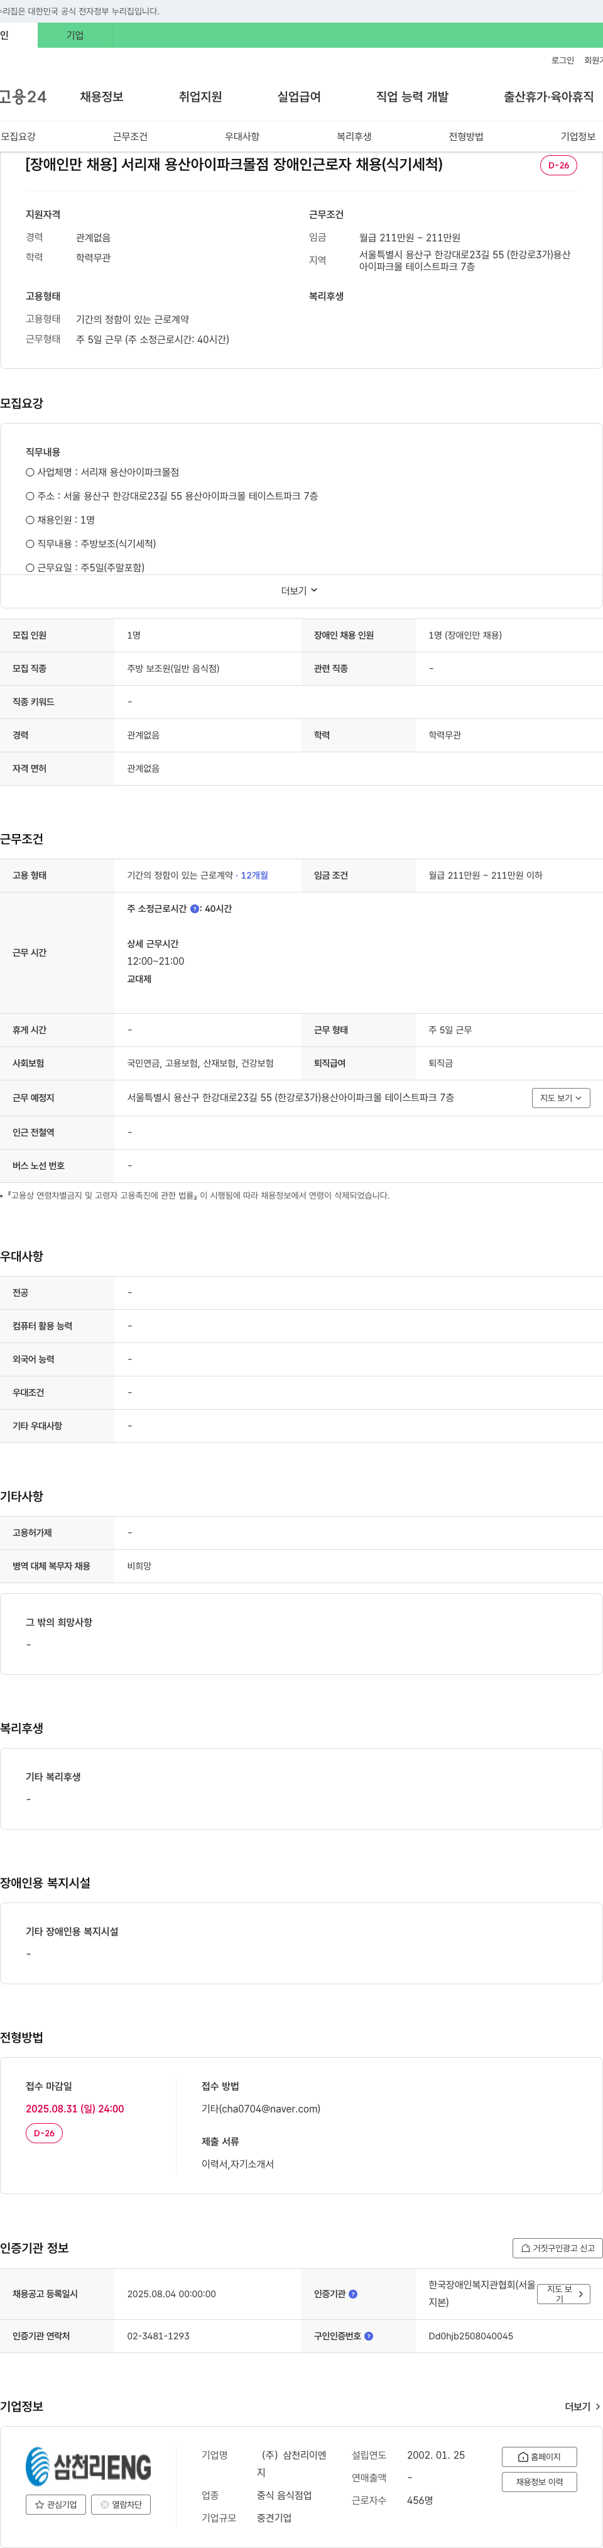Click the deadline 2025.08.31 (일) 24:00
603x2548 pixels.
75,2109
